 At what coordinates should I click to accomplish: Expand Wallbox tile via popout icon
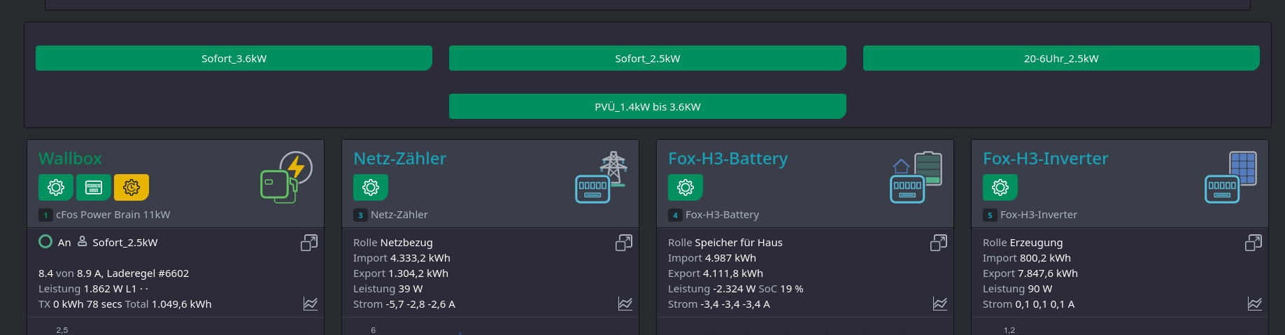309,243
